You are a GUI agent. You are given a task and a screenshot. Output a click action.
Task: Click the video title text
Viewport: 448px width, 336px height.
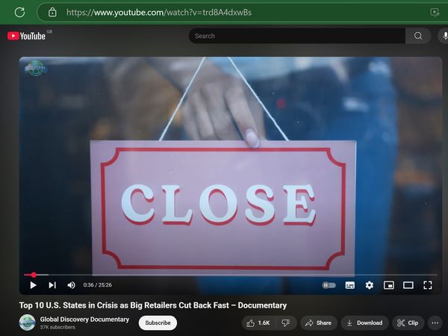pos(153,305)
